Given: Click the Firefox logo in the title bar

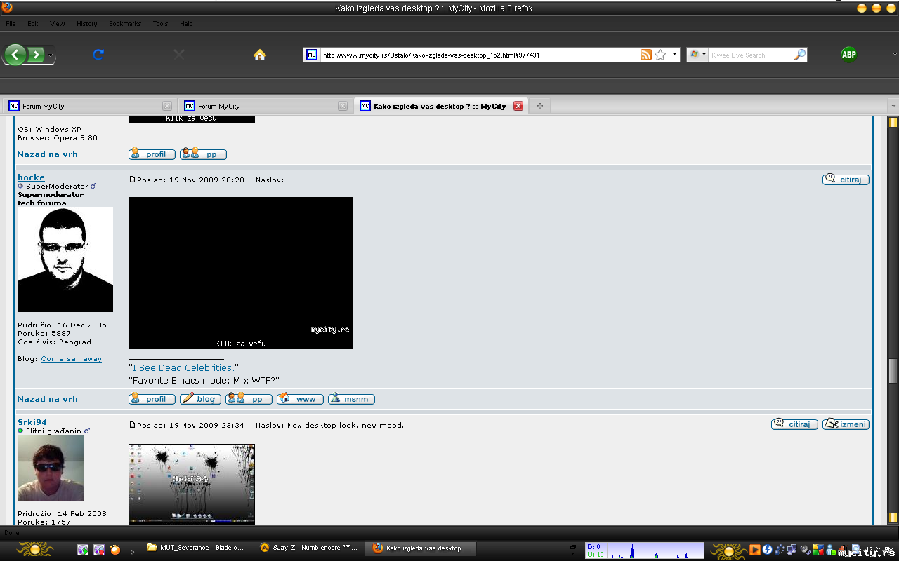Looking at the screenshot, I should click(7, 8).
